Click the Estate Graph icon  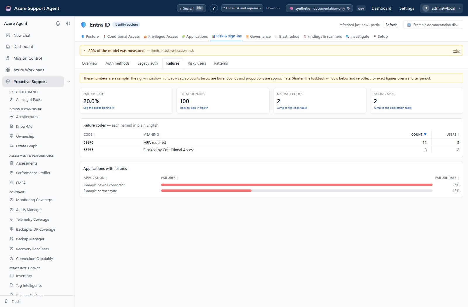11,146
